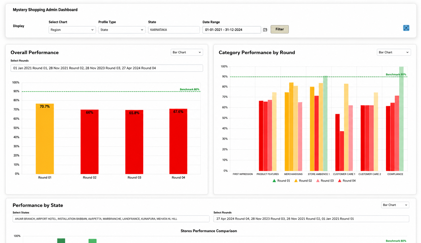Click the Stores Performance Comparison chart title
This screenshot has width=421, height=243.
[x=209, y=231]
